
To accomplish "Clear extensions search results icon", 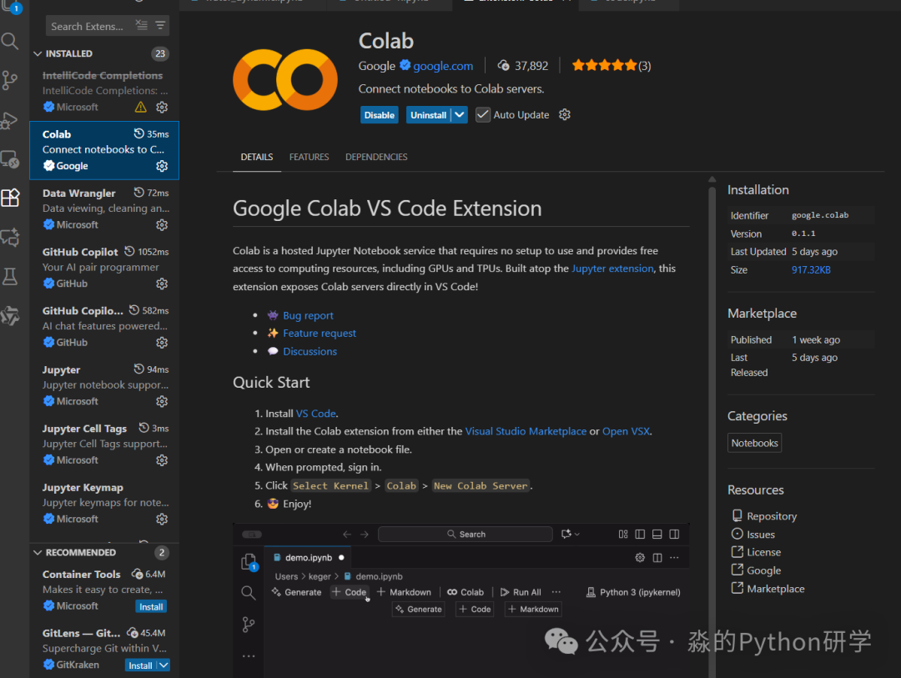I will [x=141, y=25].
